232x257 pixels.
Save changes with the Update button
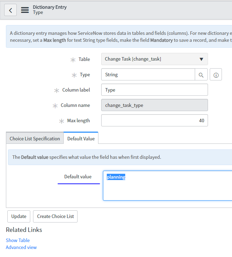(19, 216)
